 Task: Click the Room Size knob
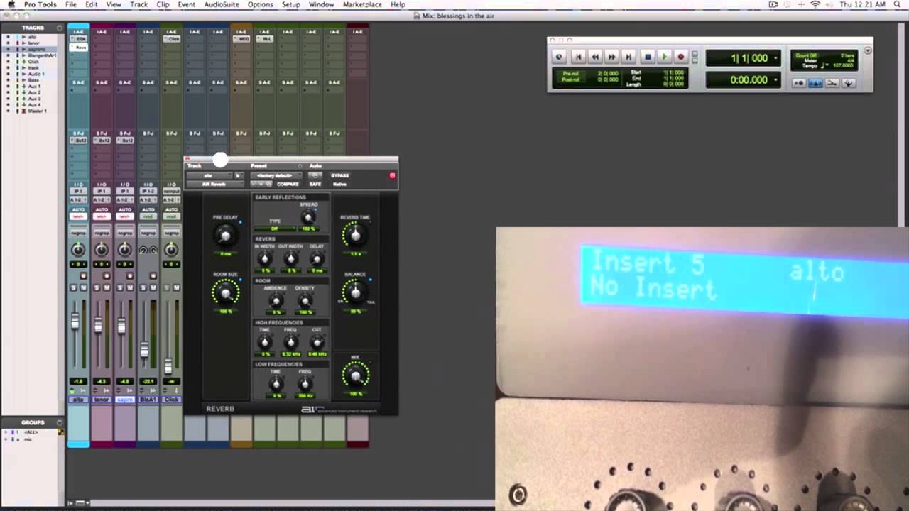click(x=226, y=292)
